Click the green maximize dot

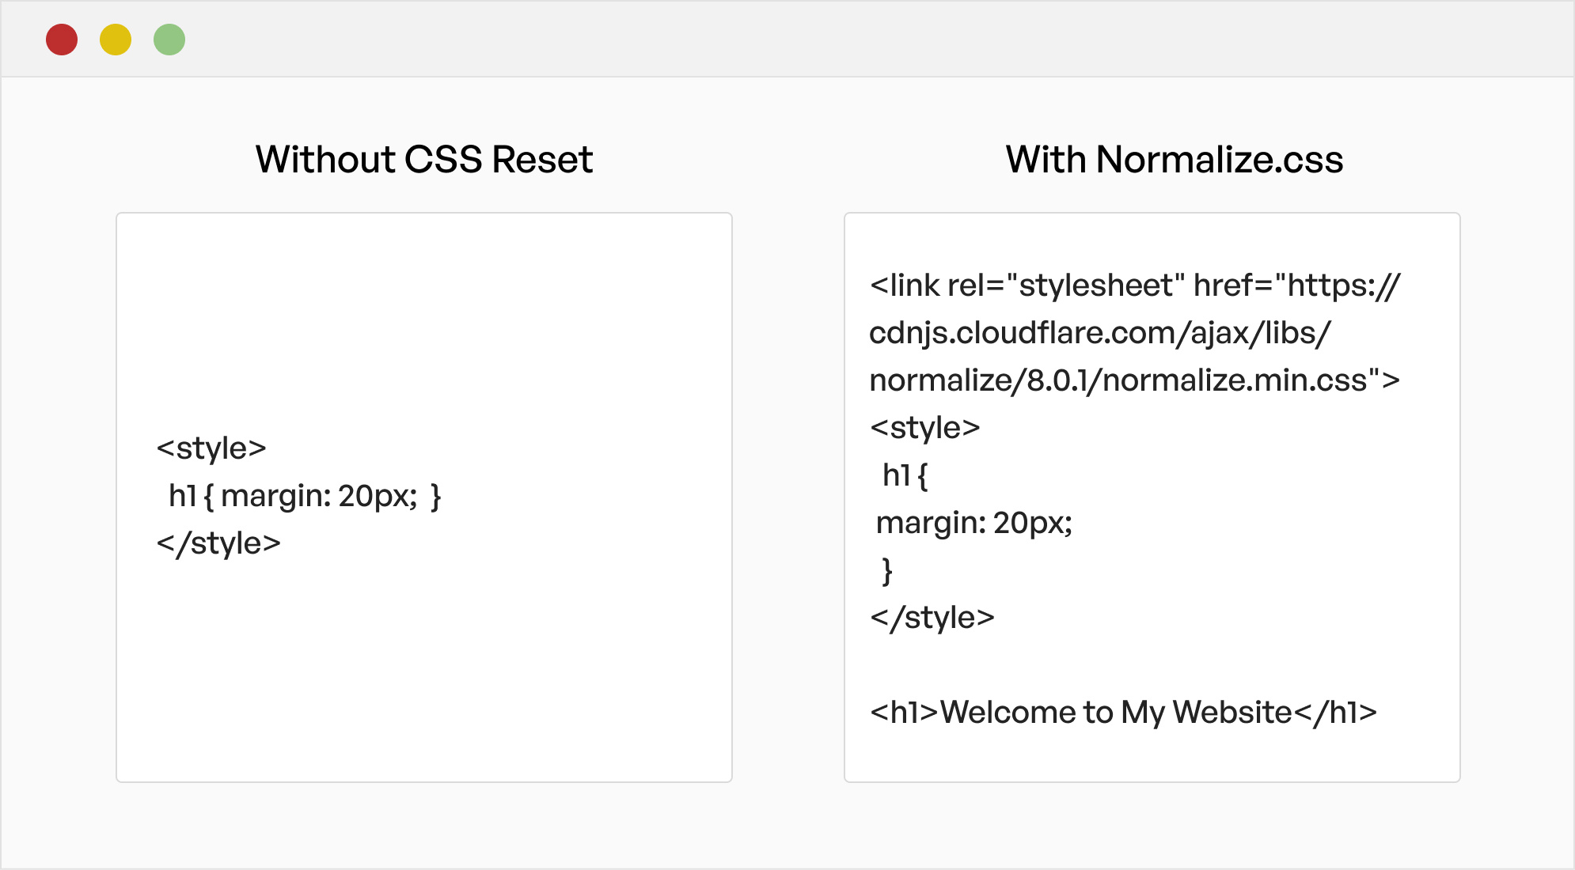coord(169,40)
